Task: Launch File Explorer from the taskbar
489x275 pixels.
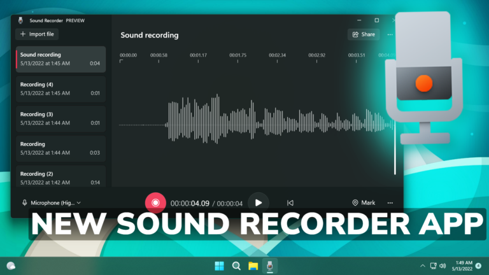Action: click(253, 265)
